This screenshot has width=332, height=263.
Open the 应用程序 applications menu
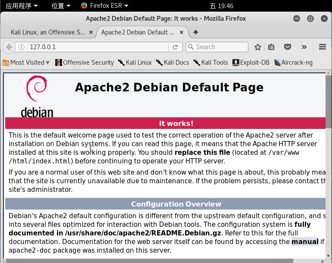(x=22, y=6)
